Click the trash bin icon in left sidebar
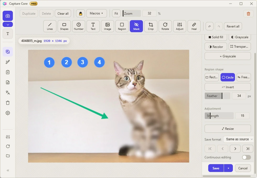This screenshot has height=178, width=257. 8,103
